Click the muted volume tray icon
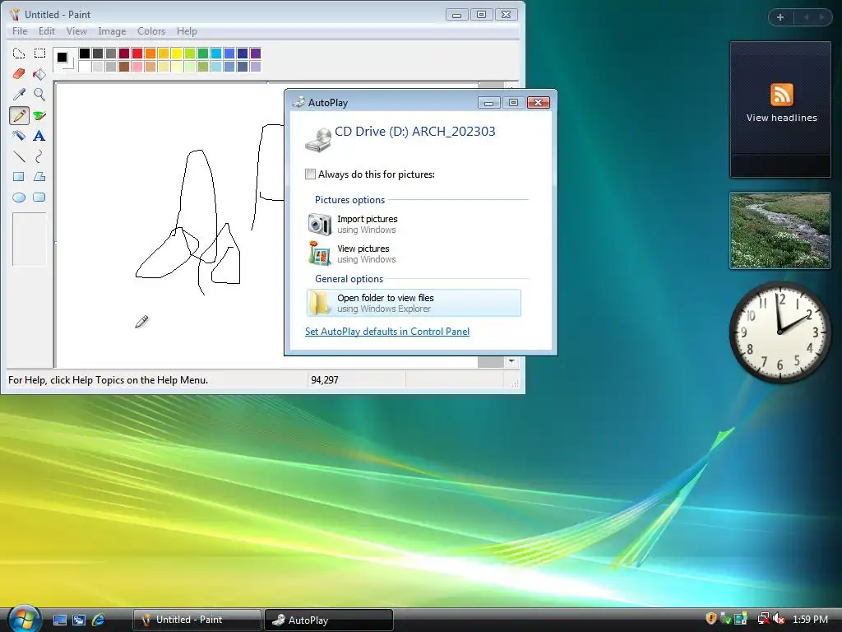 click(x=780, y=619)
